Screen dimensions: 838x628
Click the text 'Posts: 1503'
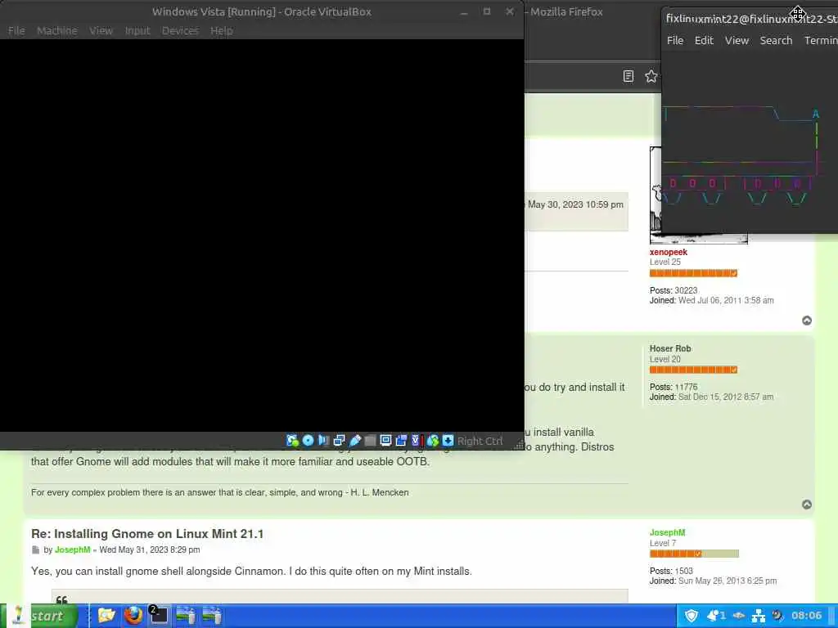coord(671,571)
